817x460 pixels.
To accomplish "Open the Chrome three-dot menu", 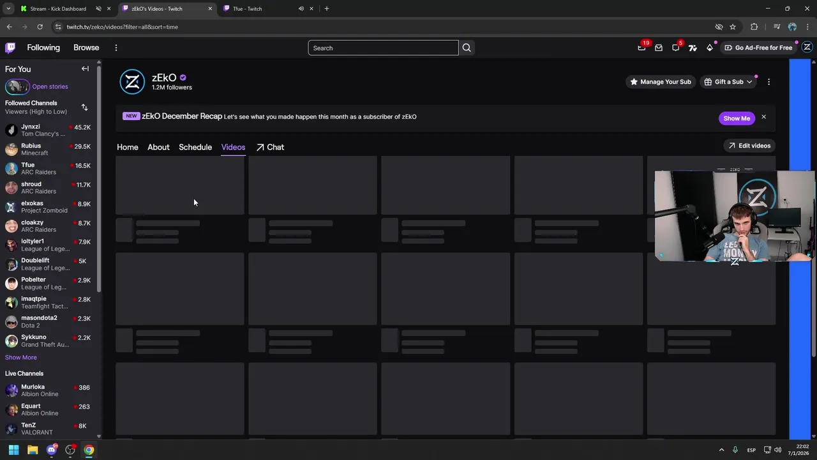I will point(807,27).
